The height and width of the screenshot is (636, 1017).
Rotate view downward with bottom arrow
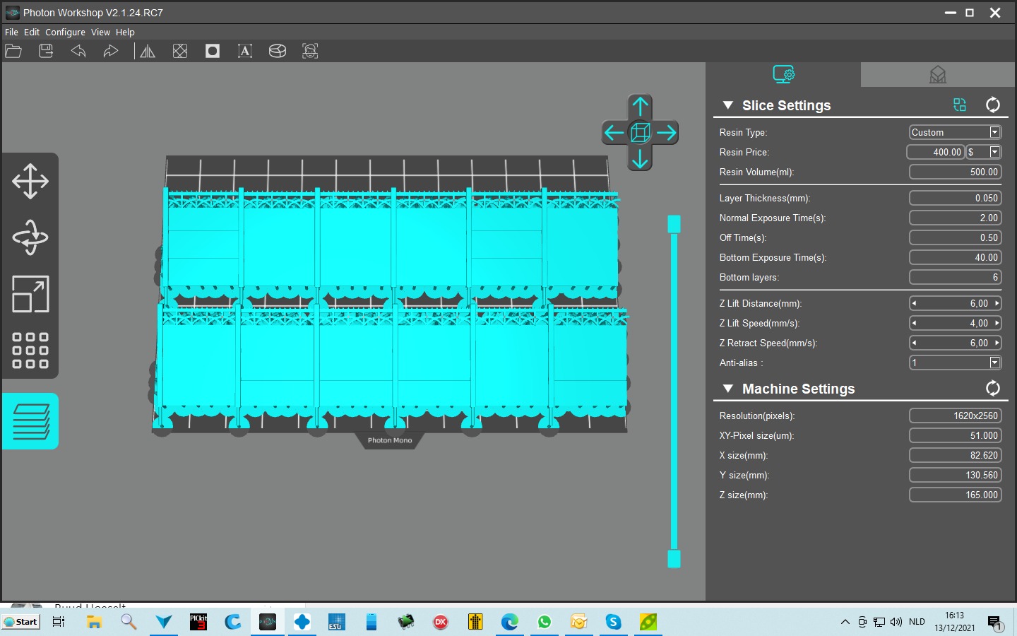click(640, 158)
